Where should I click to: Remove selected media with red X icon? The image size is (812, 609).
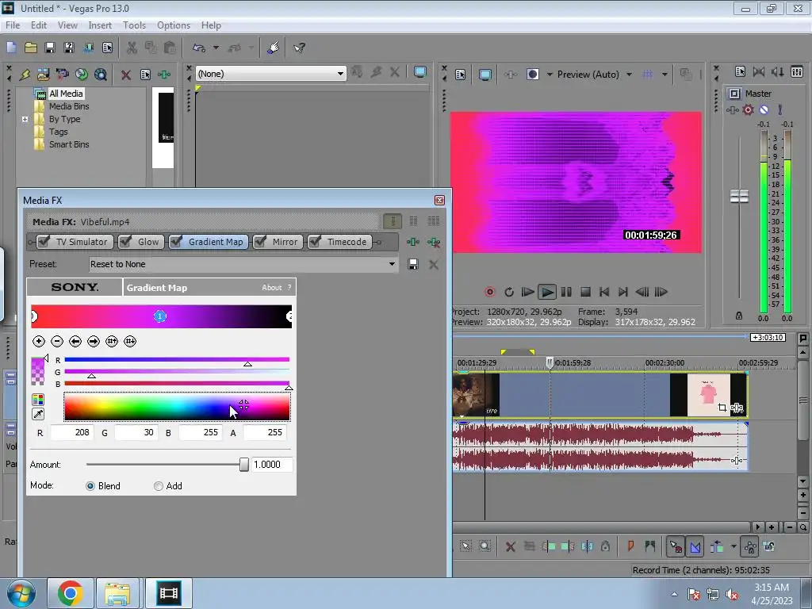point(125,75)
